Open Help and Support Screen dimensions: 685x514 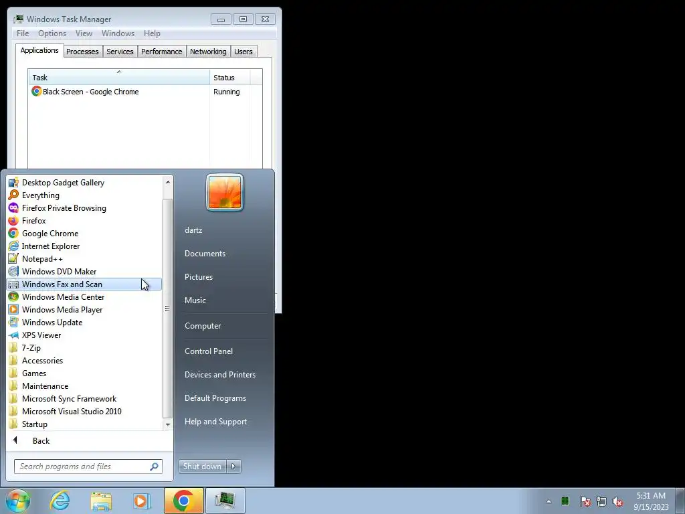[215, 422]
